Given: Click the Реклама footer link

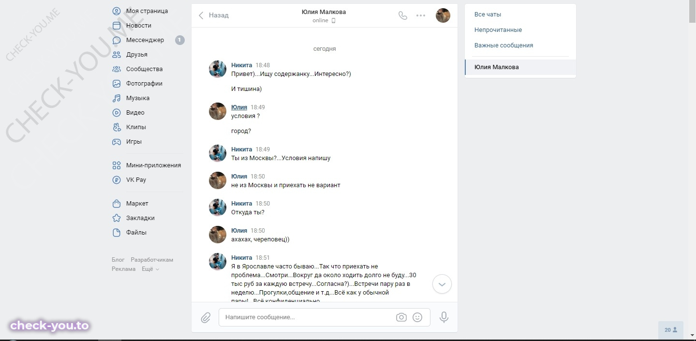Looking at the screenshot, I should click(124, 269).
